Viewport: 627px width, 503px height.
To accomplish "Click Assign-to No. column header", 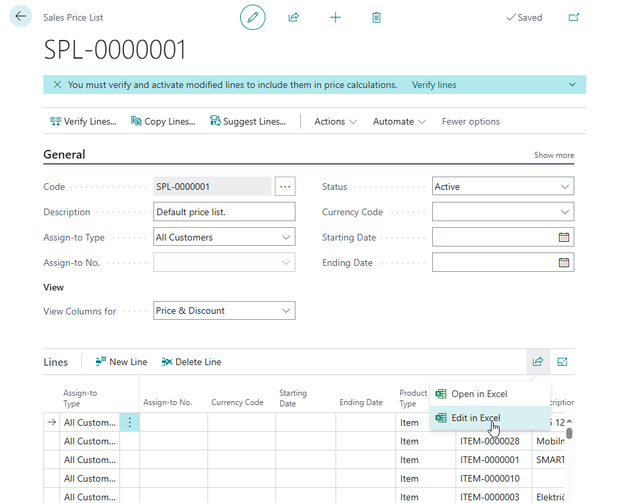I will pos(167,402).
